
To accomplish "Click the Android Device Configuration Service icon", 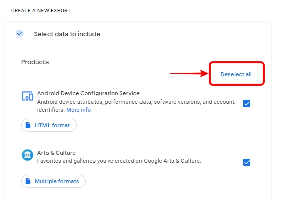I will tap(27, 96).
